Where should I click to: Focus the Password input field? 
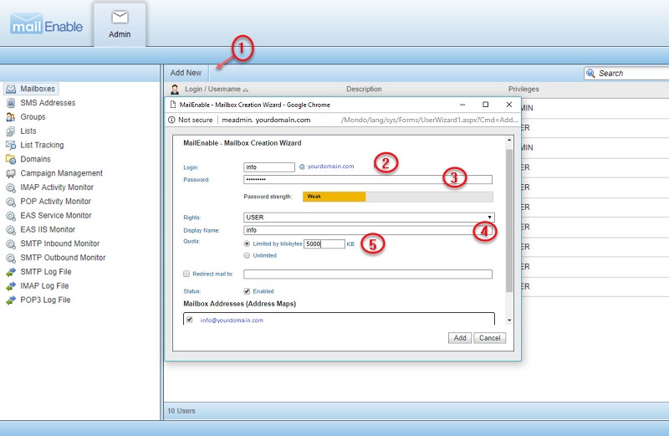click(368, 180)
